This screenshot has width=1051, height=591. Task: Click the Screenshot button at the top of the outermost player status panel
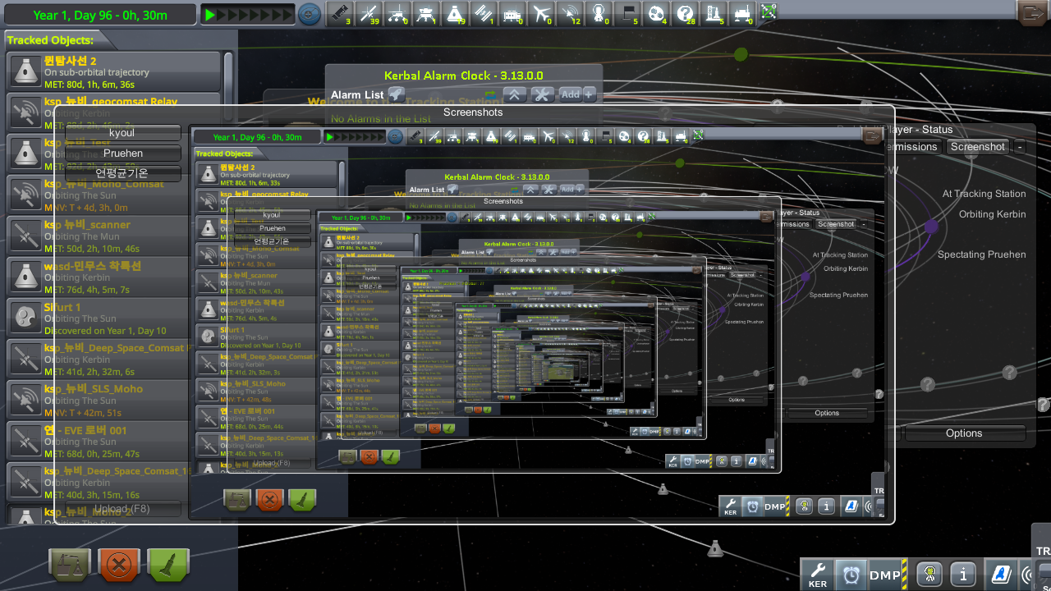[x=977, y=147]
